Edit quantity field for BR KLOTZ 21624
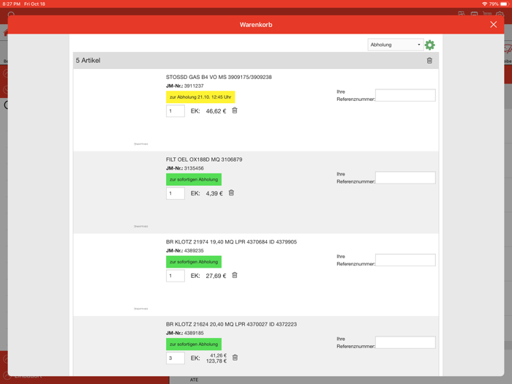The image size is (512, 384). point(176,358)
